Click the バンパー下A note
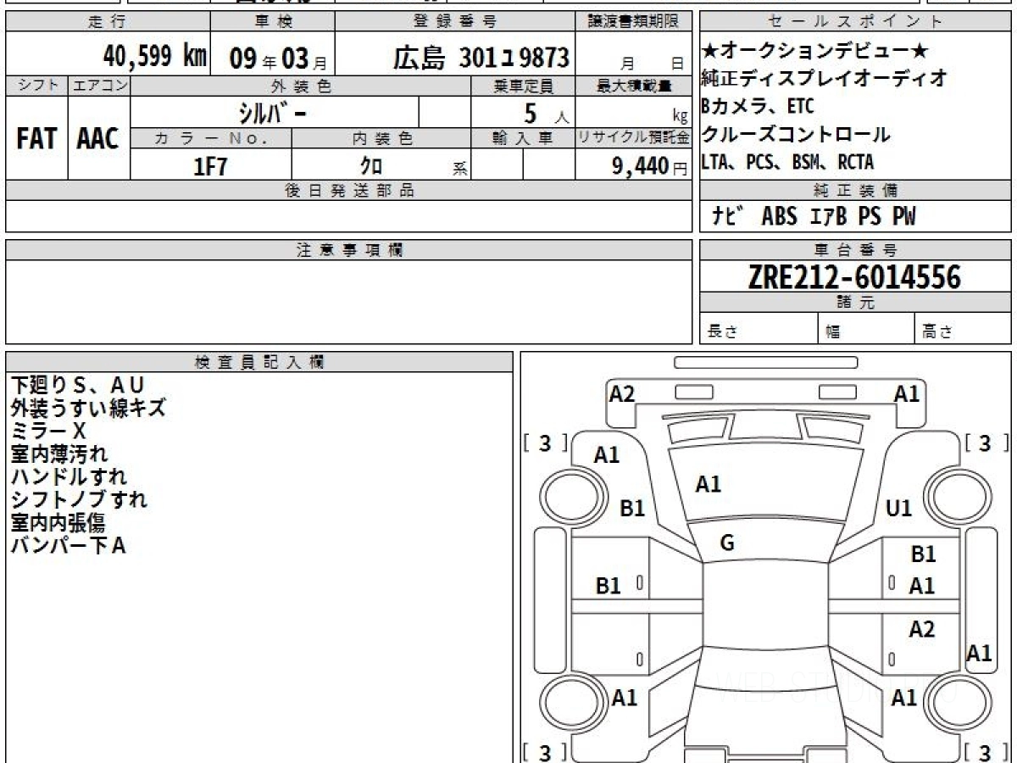The width and height of the screenshot is (1017, 763). pyautogui.click(x=68, y=545)
